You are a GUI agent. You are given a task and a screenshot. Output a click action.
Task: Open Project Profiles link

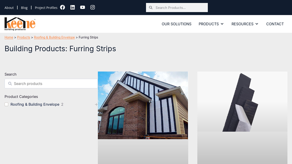tap(46, 8)
